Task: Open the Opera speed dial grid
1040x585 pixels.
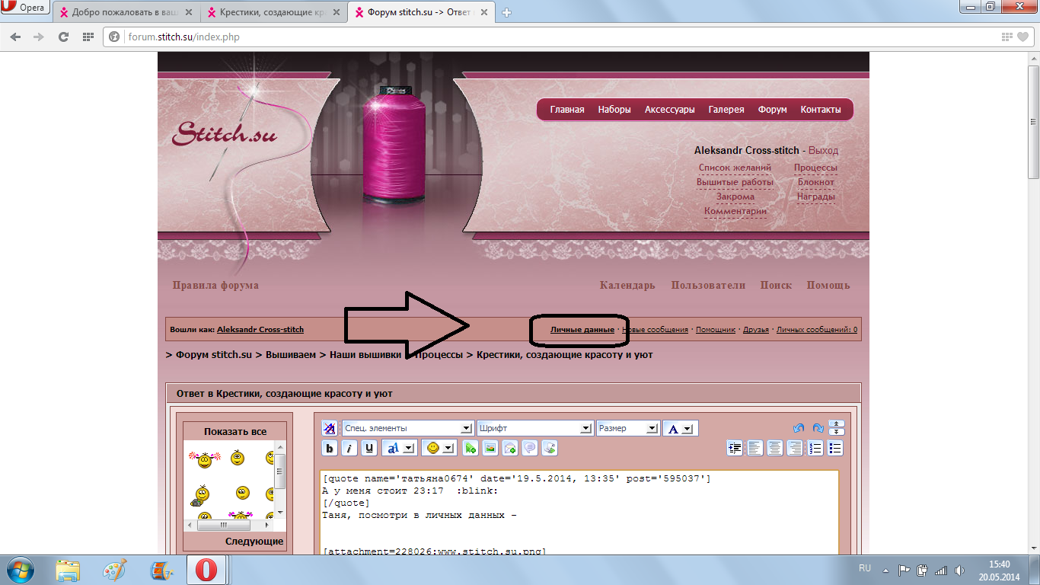Action: (88, 37)
